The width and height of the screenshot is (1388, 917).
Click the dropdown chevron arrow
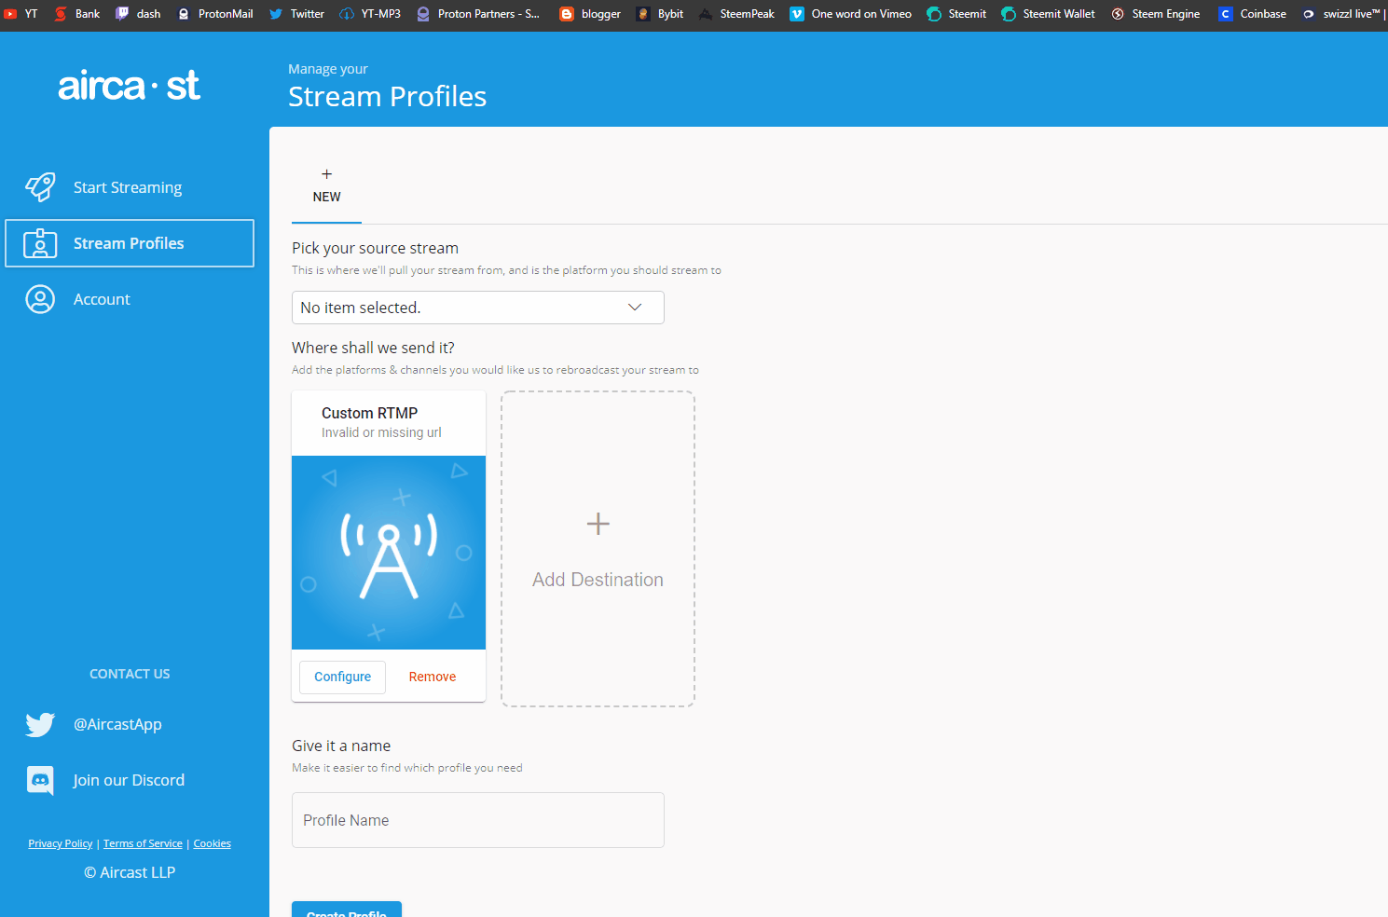[x=635, y=308]
